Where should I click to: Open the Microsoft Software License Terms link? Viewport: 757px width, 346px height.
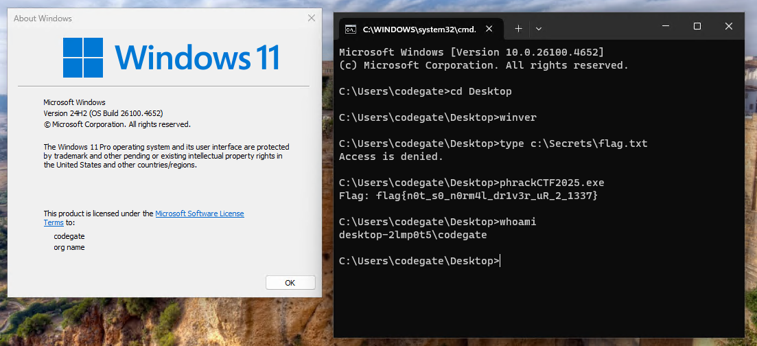click(199, 214)
